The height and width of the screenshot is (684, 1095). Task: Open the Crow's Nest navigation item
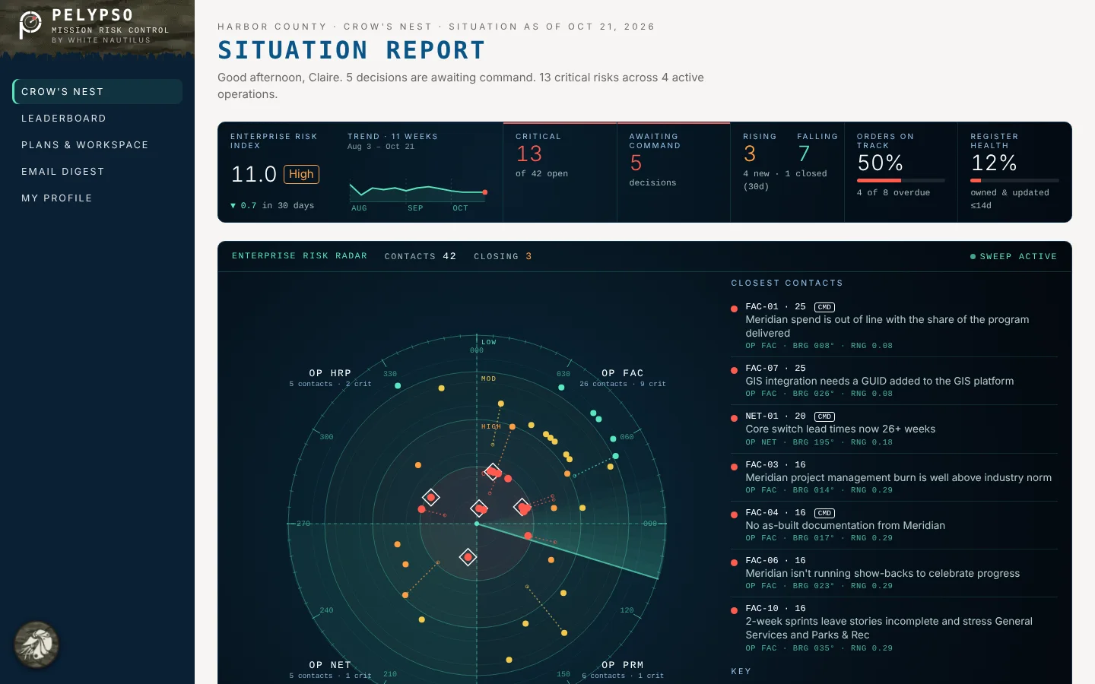pos(97,91)
